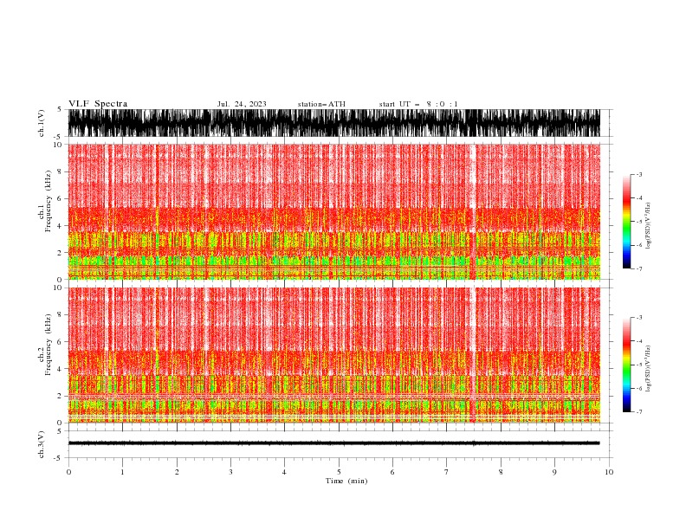Click the time-axis tick label '2'
The image size is (686, 530).
[x=177, y=472]
